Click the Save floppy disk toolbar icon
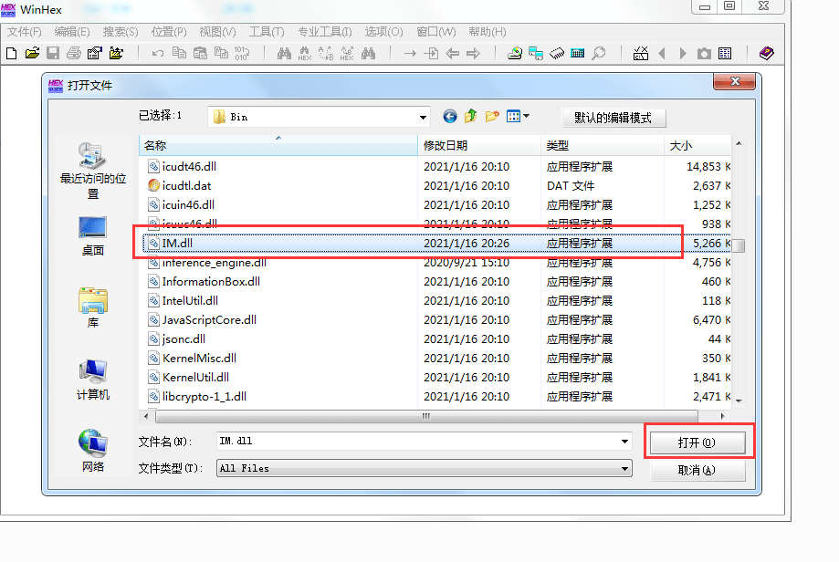 point(53,54)
